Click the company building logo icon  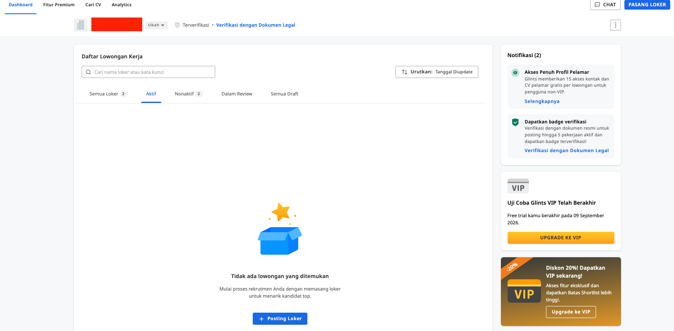coord(80,25)
